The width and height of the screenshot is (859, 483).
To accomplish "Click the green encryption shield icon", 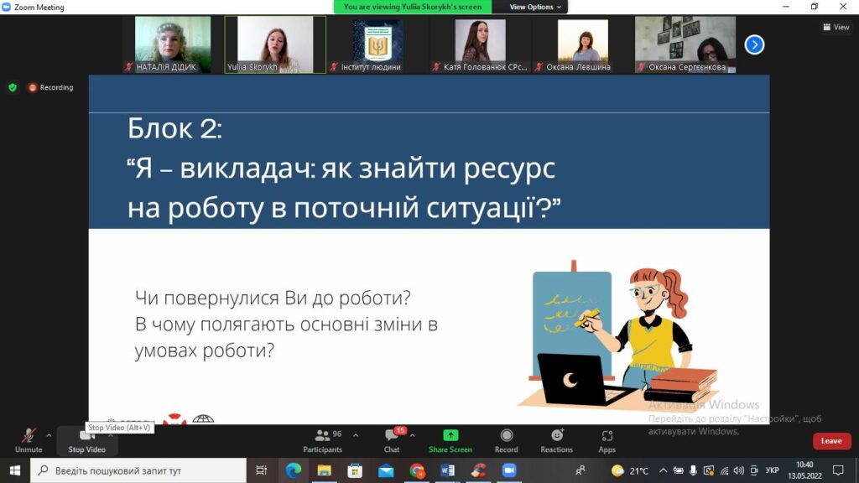I will point(12,87).
